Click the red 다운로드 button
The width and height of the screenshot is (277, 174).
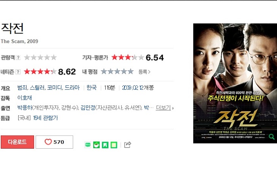[17, 142]
